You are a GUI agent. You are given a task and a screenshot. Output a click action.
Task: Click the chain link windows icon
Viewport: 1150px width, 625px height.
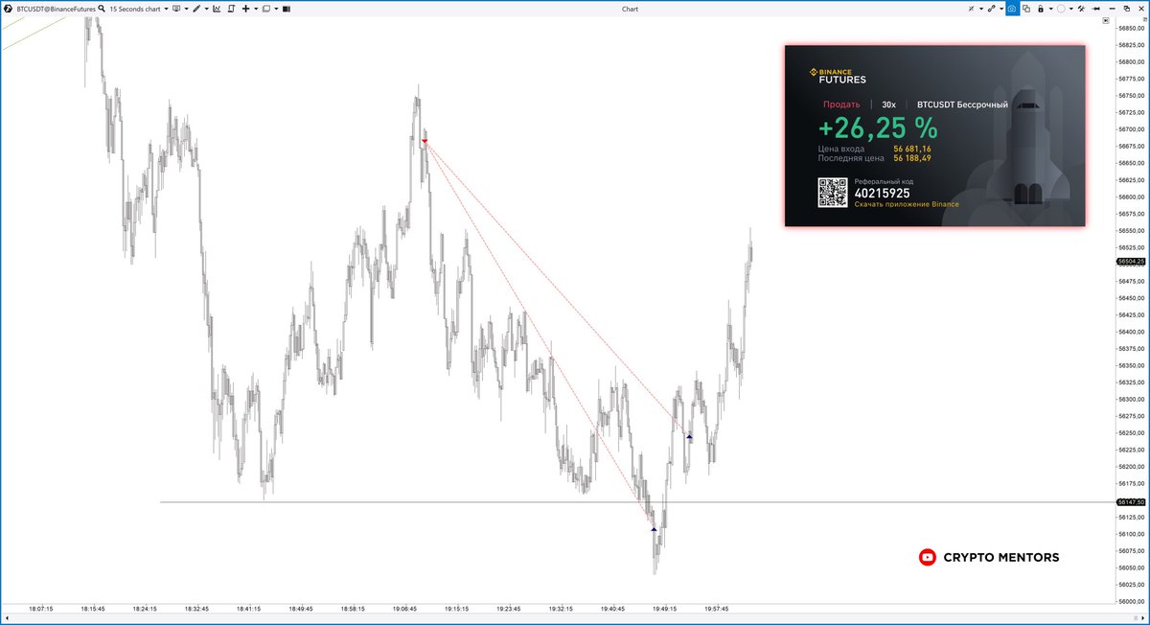(992, 9)
